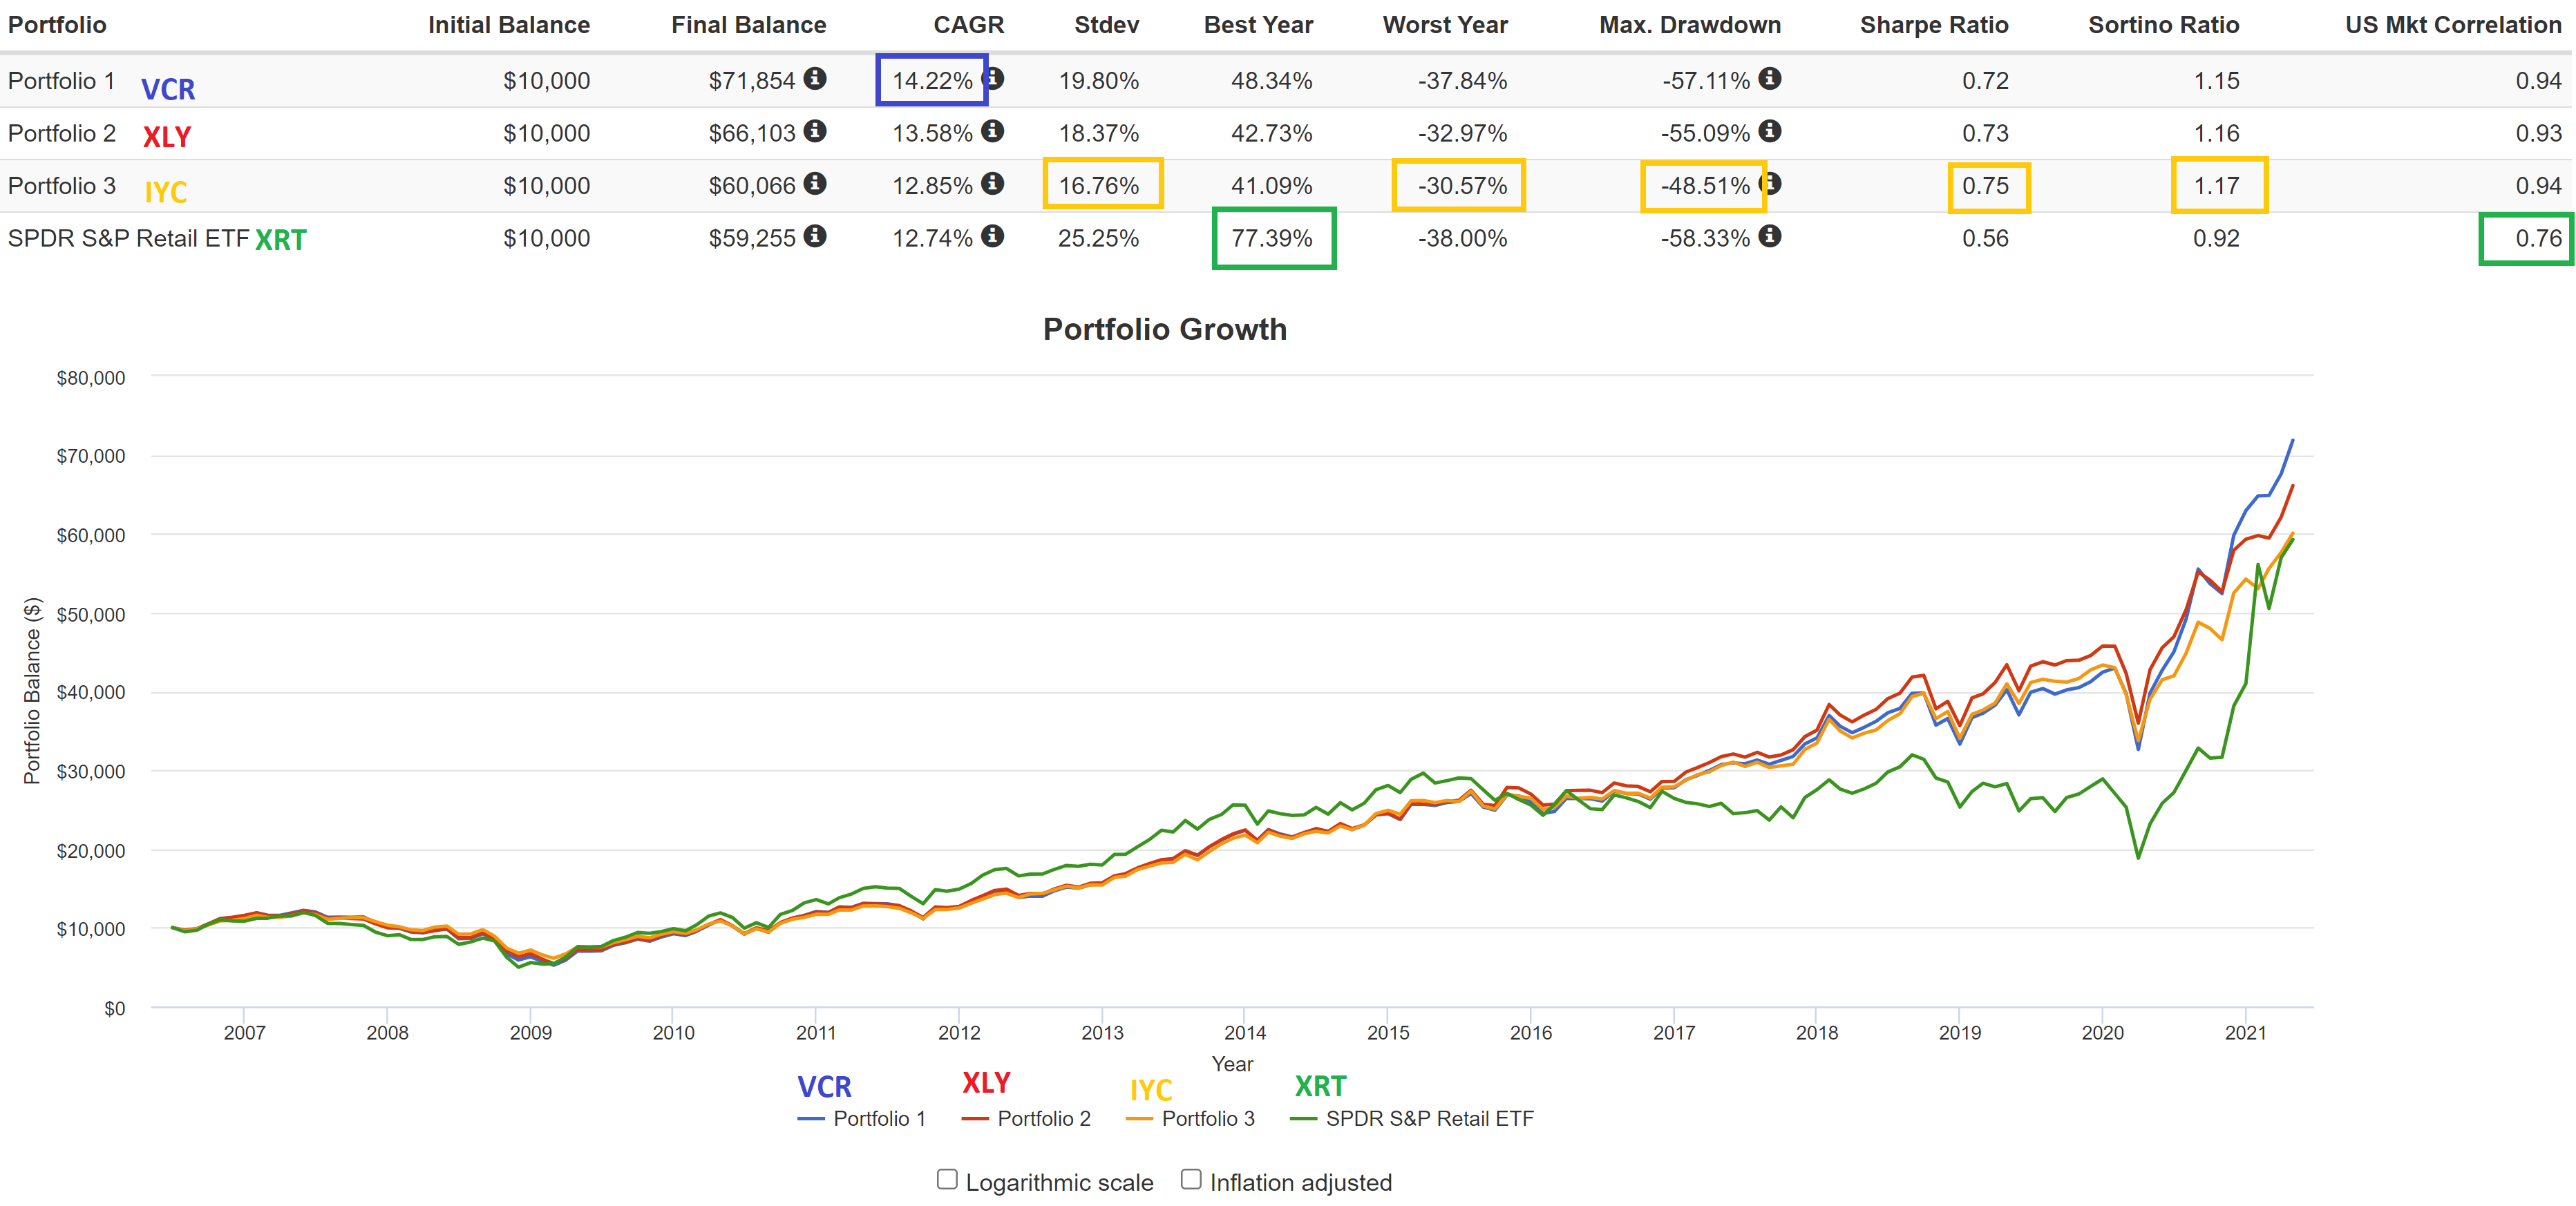2576x1206 pixels.
Task: Click the Initial Balance column header
Action: (x=509, y=25)
